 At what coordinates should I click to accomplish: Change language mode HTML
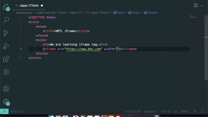click(x=185, y=111)
